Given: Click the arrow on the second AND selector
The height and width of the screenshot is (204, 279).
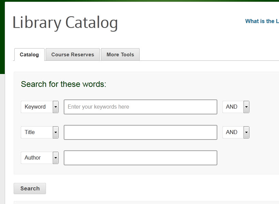Looking at the screenshot, I should [246, 132].
